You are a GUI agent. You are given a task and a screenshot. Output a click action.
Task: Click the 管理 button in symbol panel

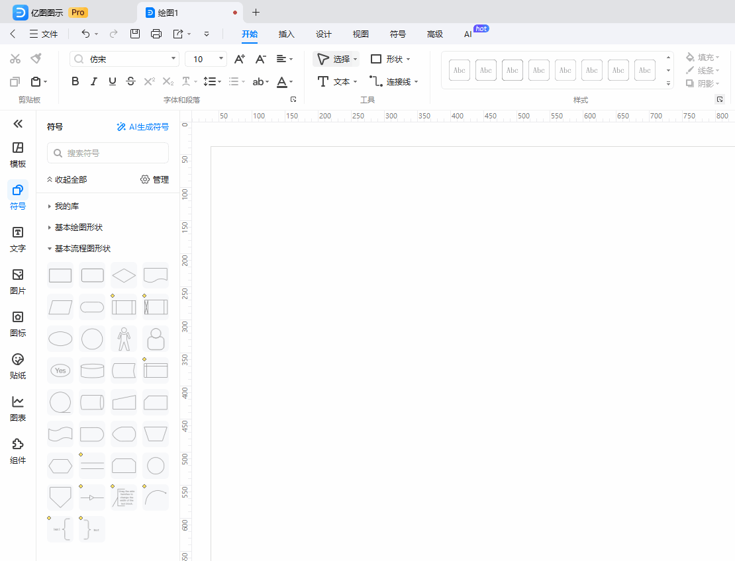[x=155, y=179]
